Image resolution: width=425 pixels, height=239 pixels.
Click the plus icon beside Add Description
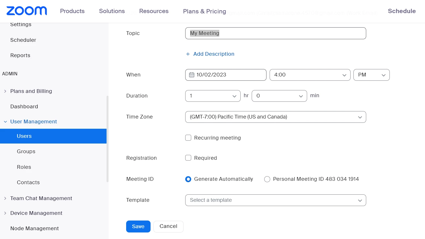click(188, 54)
